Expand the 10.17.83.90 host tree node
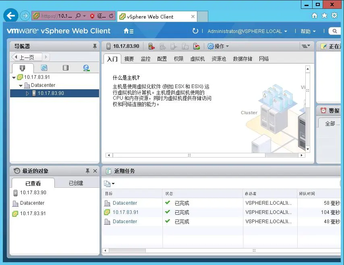Image resolution: width=344 pixels, height=265 pixels. coord(27,94)
